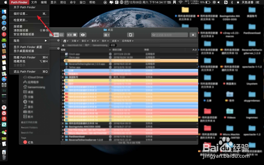Switch Path Finder to column view
The height and width of the screenshot is (165, 264).
pyautogui.click(x=61, y=35)
